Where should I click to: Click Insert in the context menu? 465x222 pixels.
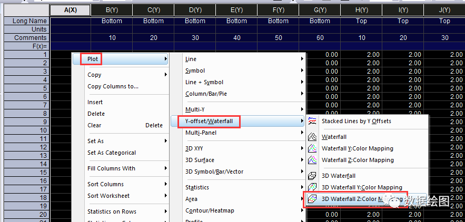(x=121, y=102)
